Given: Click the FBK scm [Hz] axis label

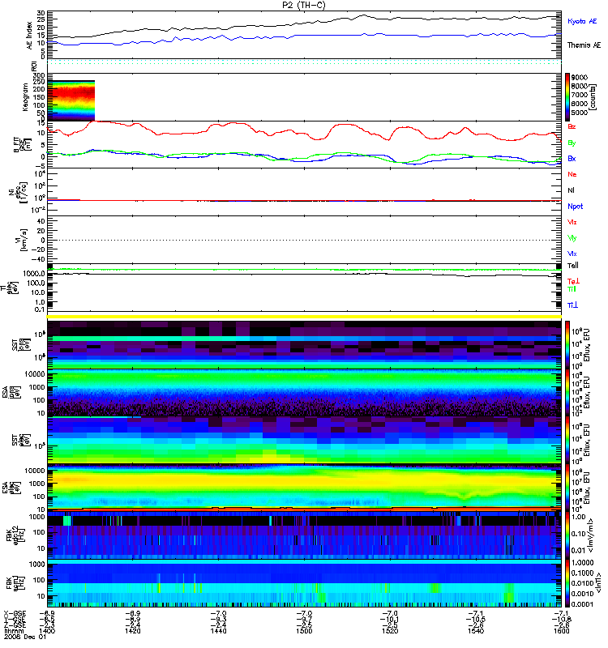Looking at the screenshot, I should (15, 584).
